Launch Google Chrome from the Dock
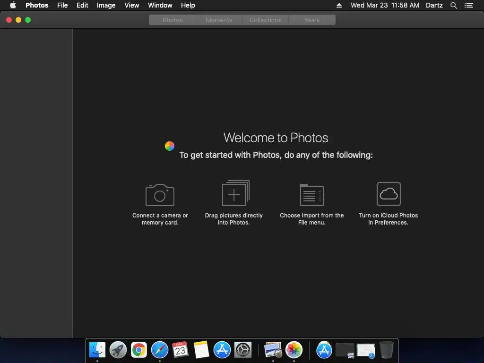484x363 pixels. click(139, 350)
